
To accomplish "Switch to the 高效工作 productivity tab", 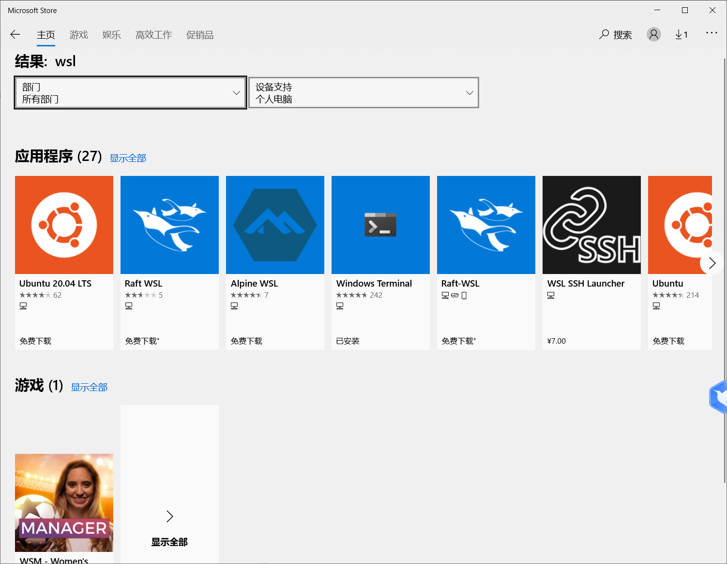I will (x=154, y=35).
